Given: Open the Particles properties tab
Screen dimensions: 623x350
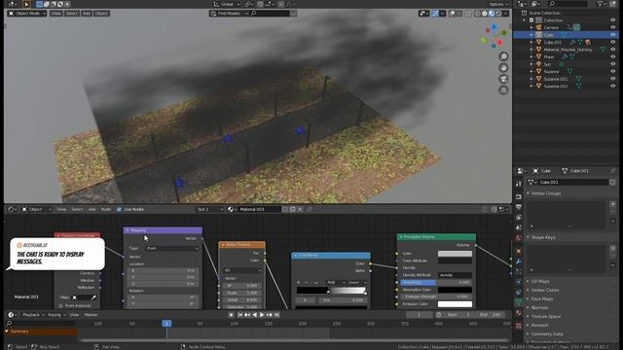Looking at the screenshot, I should coord(519,272).
